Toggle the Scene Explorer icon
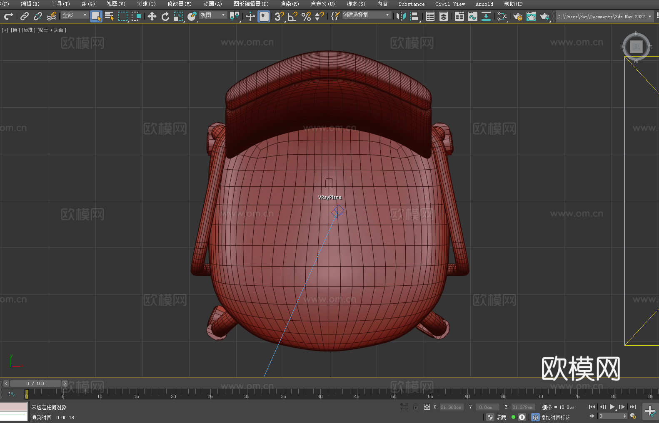 [430, 16]
